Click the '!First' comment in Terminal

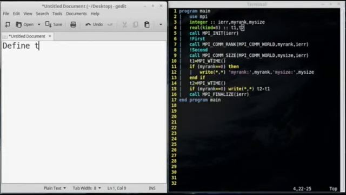click(197, 38)
